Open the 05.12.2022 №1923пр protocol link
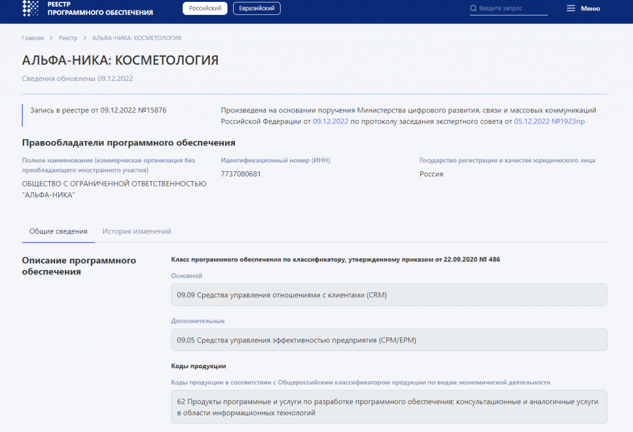The width and height of the screenshot is (633, 432). tap(550, 121)
